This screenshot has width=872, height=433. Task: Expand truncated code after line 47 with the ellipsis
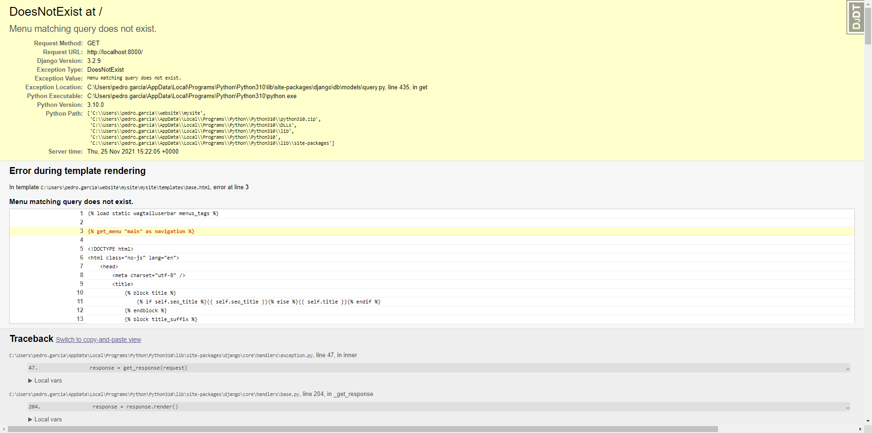pos(848,368)
